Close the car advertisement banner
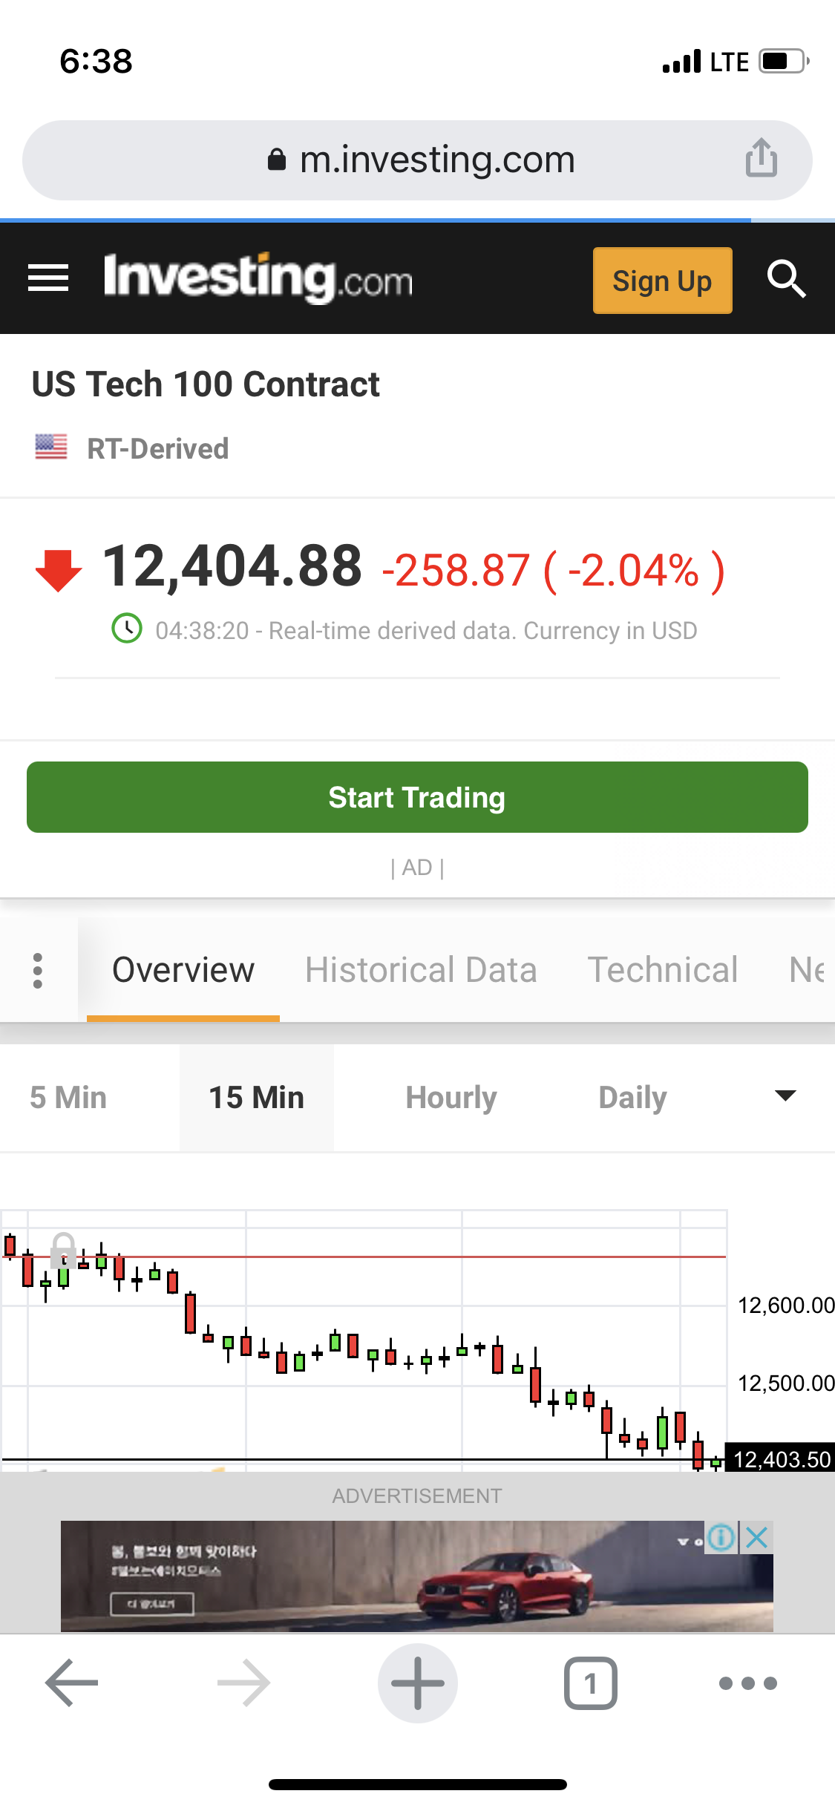The image size is (835, 1808). pos(756,1537)
